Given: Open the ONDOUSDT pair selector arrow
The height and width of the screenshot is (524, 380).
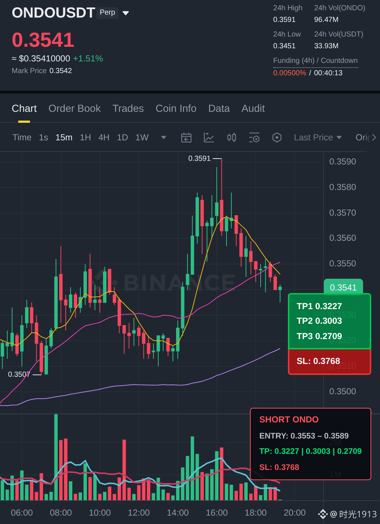Looking at the screenshot, I should [126, 13].
